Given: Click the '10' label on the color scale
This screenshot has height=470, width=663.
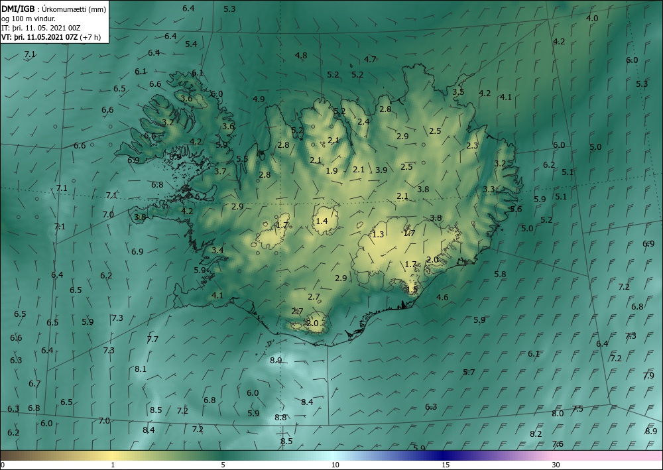Looking at the screenshot, I should coord(335,465).
